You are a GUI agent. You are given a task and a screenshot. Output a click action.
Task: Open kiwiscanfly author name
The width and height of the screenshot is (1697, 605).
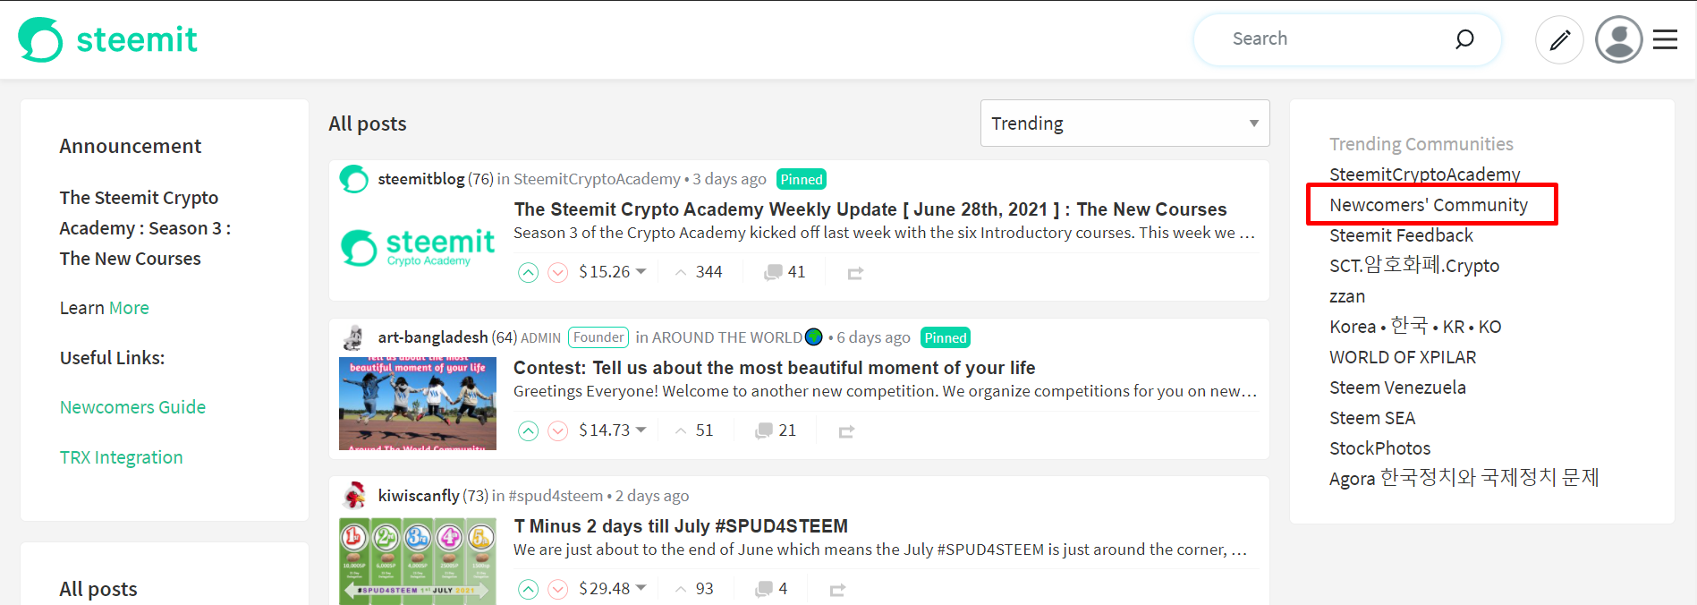click(x=419, y=496)
